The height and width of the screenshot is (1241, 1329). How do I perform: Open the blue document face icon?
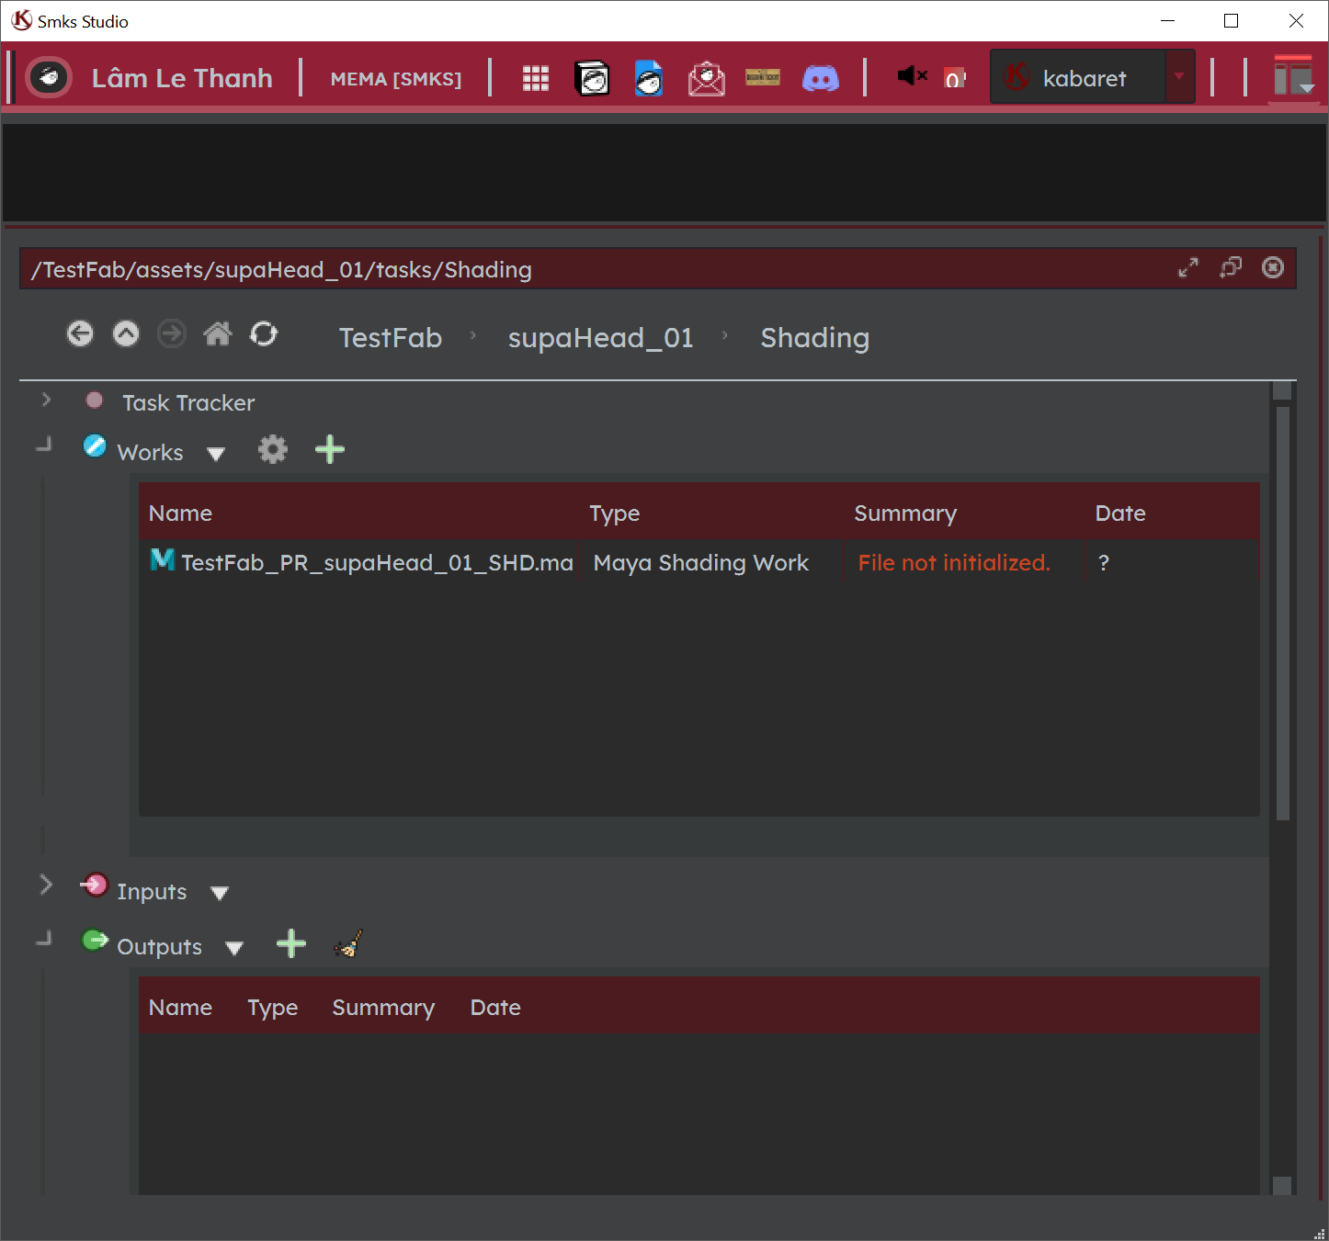pyautogui.click(x=649, y=78)
